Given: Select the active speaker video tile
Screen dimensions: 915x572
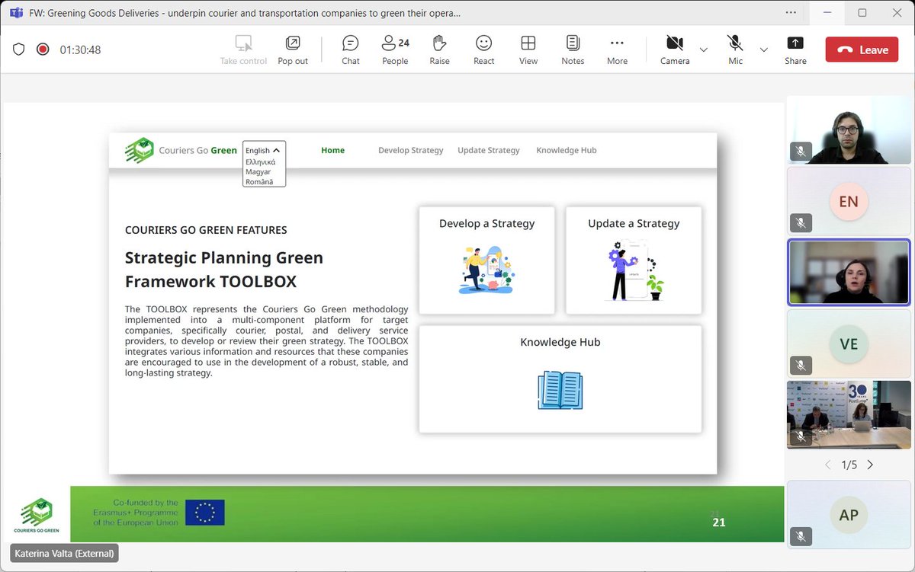Looking at the screenshot, I should (848, 273).
